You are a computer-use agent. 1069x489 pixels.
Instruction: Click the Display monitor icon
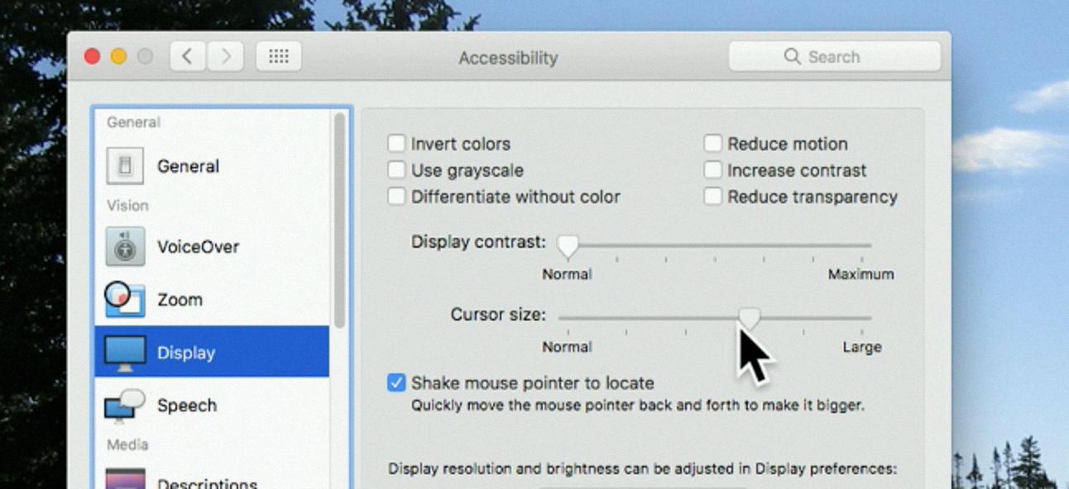125,353
